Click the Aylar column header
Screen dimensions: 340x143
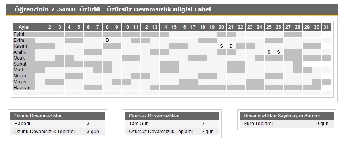coord(24,27)
